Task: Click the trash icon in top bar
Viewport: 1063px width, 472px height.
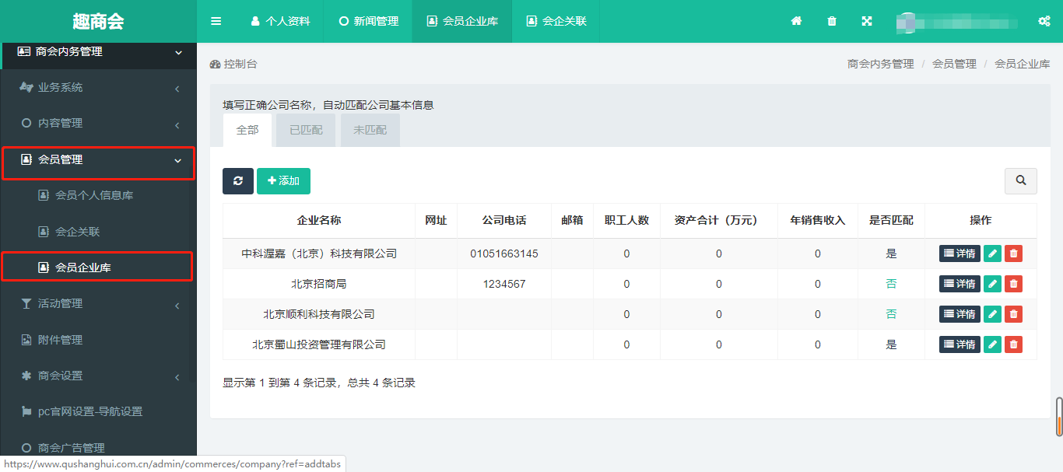Action: pyautogui.click(x=832, y=21)
